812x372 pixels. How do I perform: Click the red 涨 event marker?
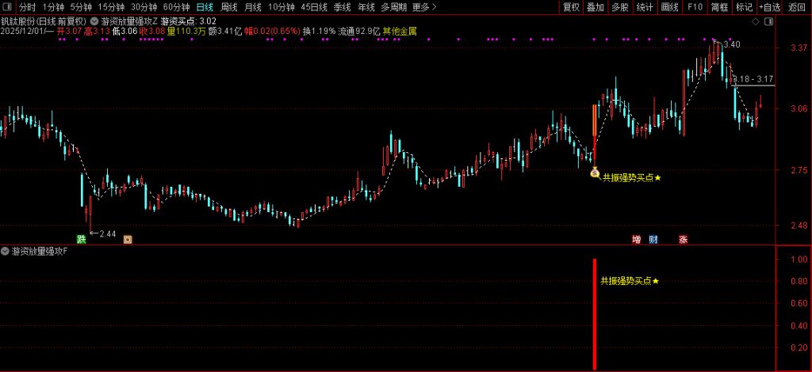(x=683, y=239)
